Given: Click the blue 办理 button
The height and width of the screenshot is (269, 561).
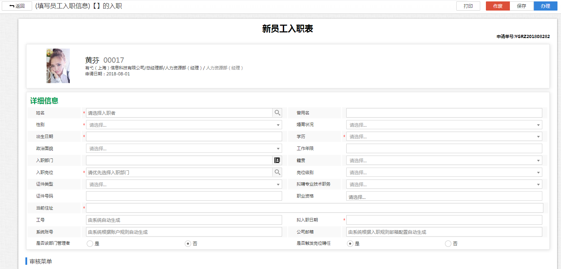Looking at the screenshot, I should [545, 6].
